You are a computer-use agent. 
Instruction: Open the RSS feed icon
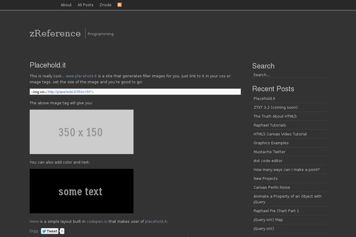[x=119, y=5]
